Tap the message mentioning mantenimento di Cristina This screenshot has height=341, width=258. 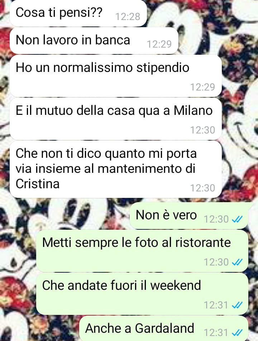[116, 169]
